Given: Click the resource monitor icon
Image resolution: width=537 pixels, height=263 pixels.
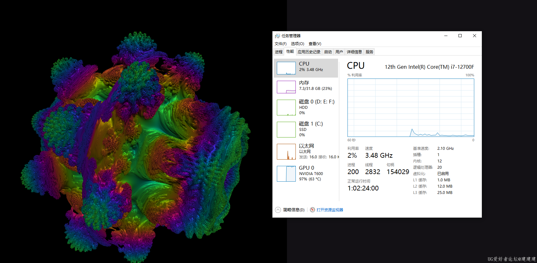Looking at the screenshot, I should tap(312, 210).
